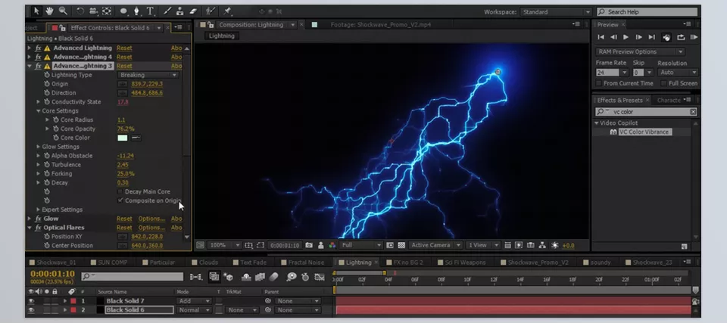The image size is (727, 323).
Task: Select the Zoom magnifier tool
Action: point(63,11)
